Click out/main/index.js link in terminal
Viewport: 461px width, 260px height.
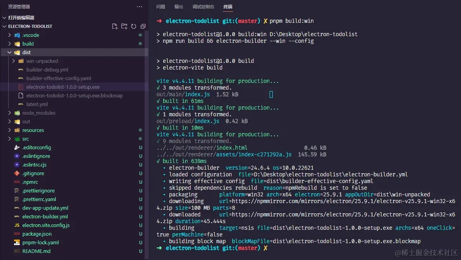point(183,94)
